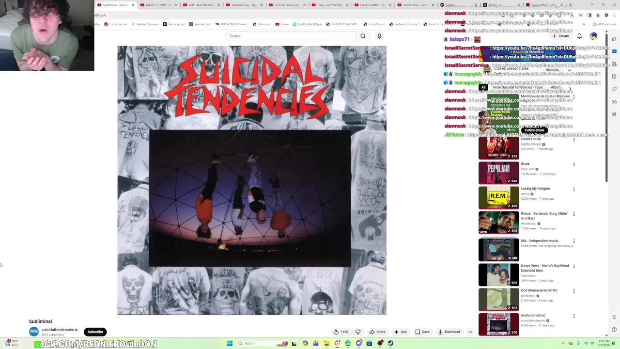Open SoundCloud bookmark

click(x=374, y=24)
